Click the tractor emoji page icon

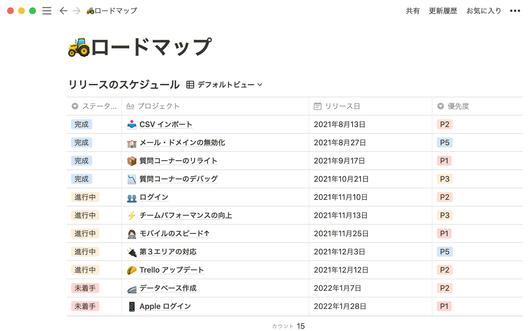pyautogui.click(x=79, y=47)
